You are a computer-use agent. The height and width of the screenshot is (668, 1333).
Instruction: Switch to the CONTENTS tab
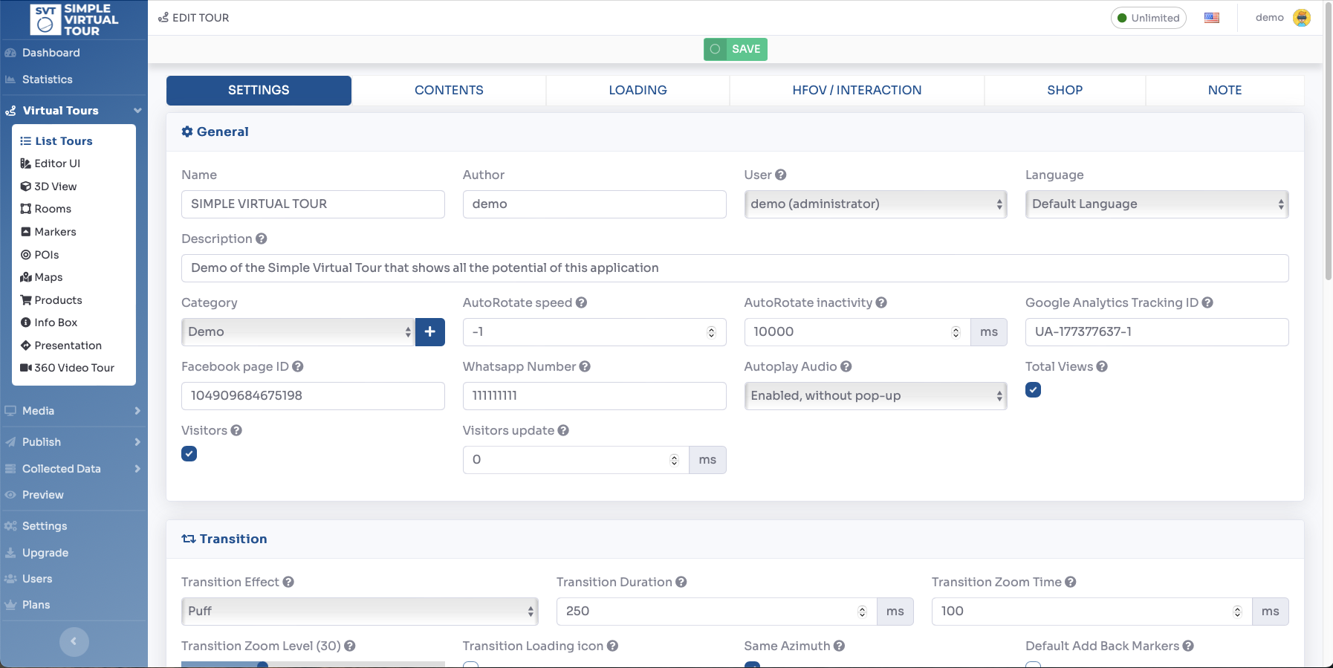(x=449, y=91)
